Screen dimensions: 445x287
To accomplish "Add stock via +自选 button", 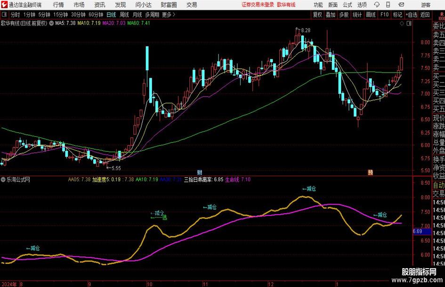I will 412,15.
